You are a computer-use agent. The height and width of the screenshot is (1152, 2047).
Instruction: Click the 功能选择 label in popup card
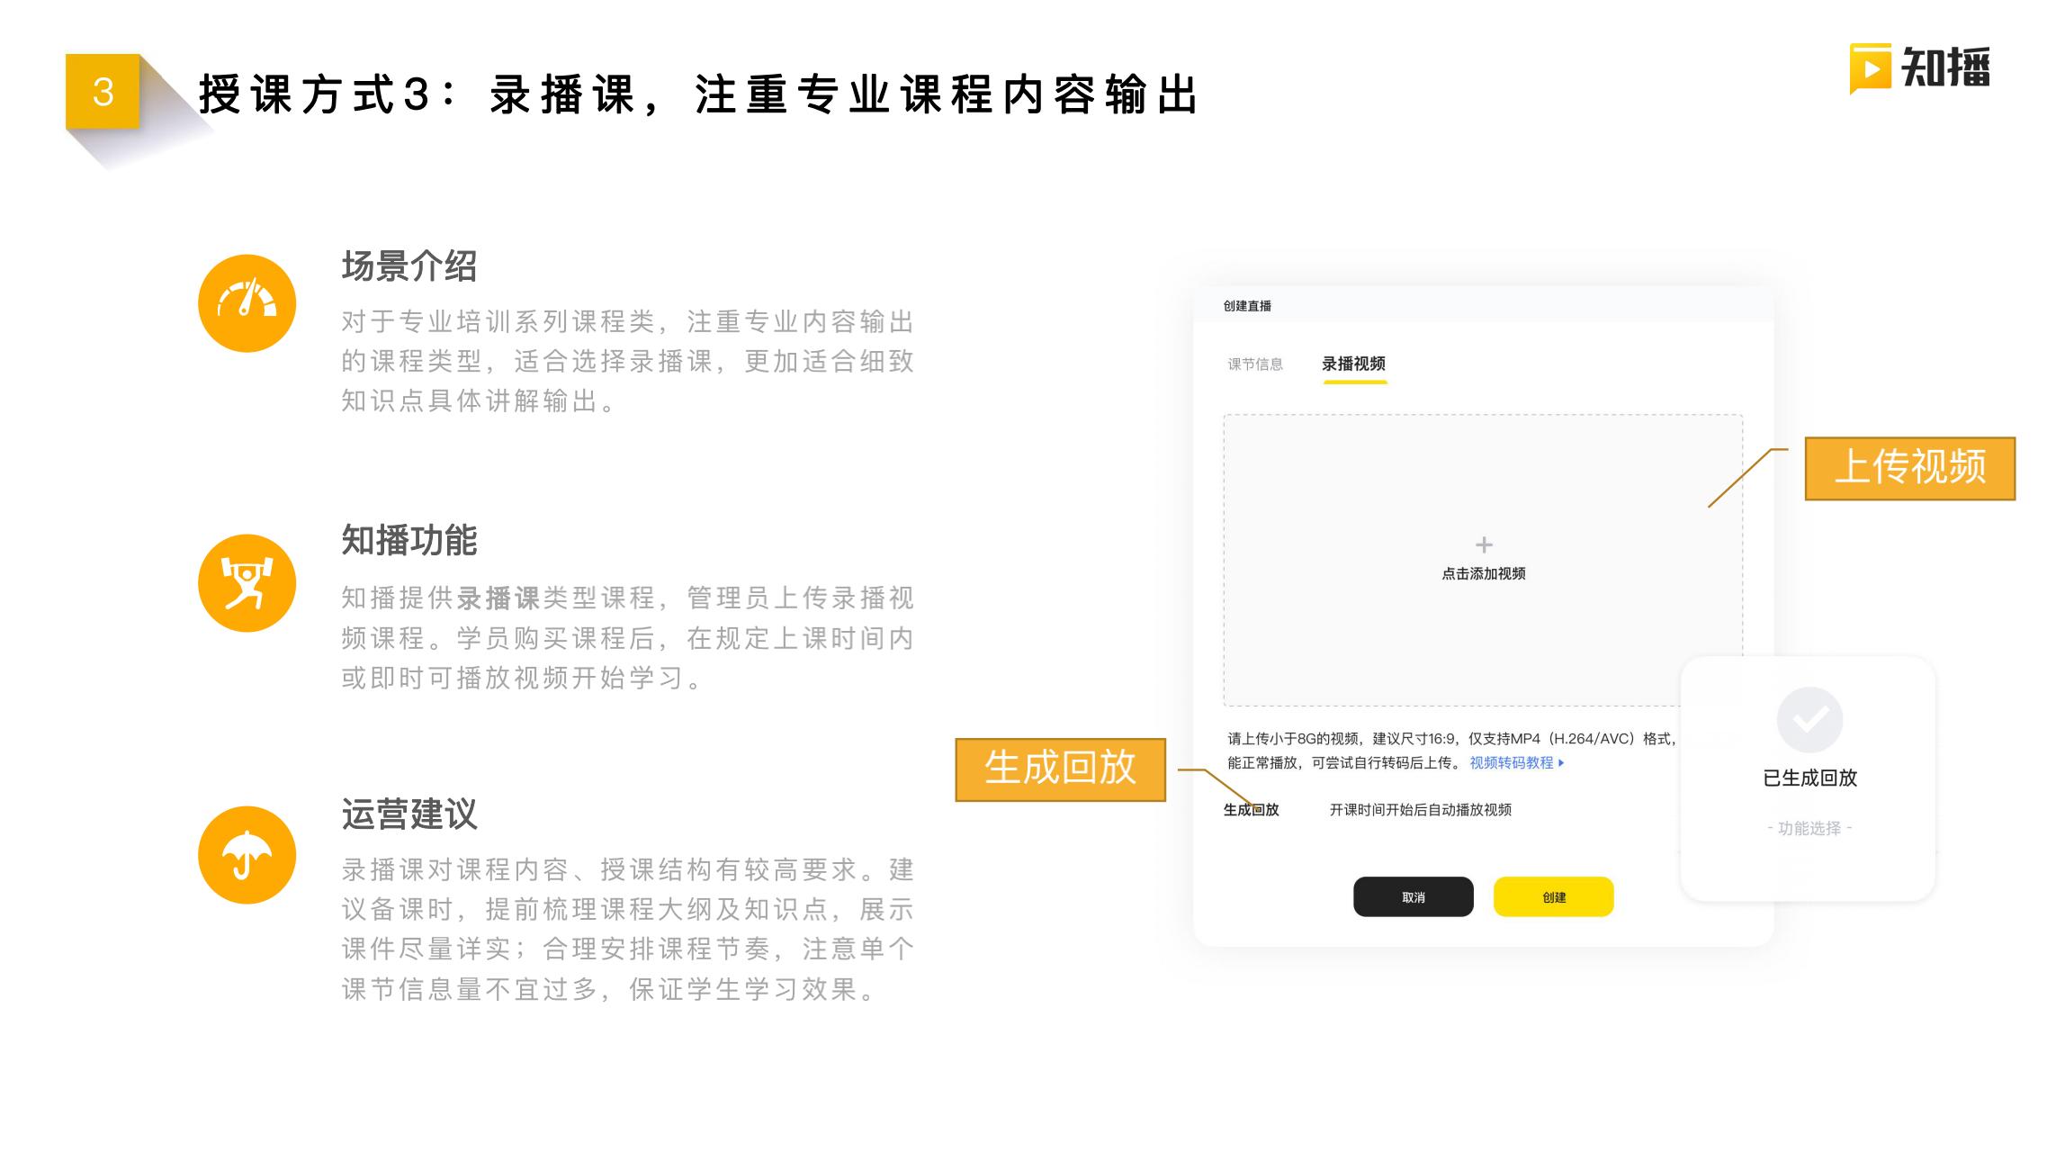[x=1809, y=828]
